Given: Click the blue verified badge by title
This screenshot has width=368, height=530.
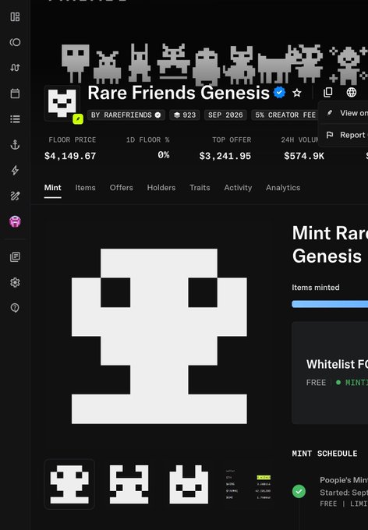Looking at the screenshot, I should click(x=279, y=92).
